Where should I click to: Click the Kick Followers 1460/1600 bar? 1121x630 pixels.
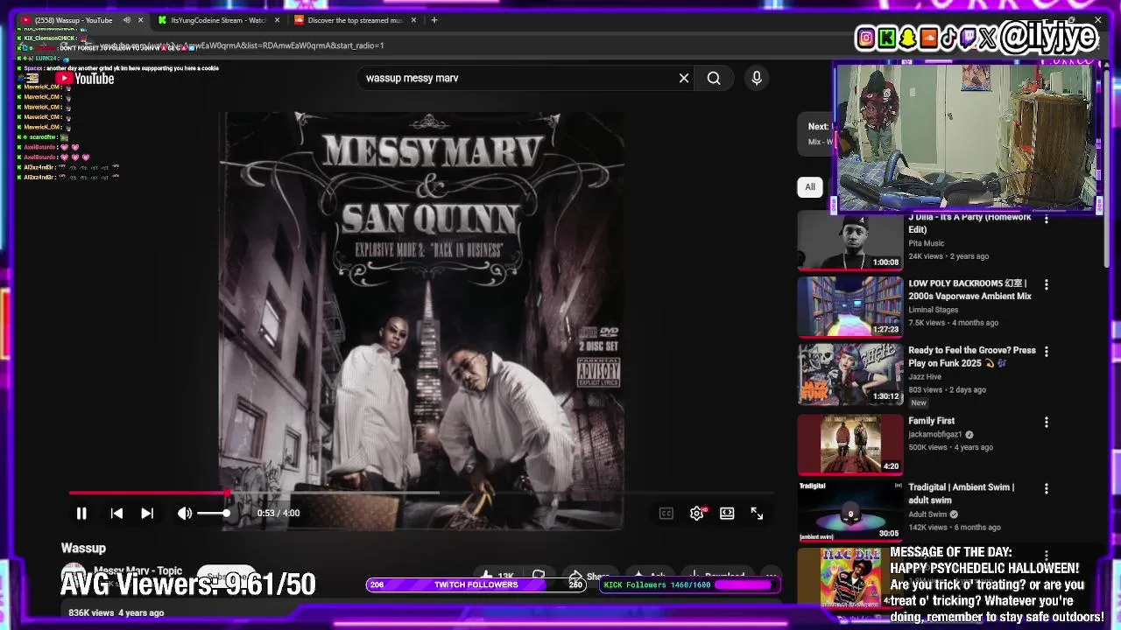click(689, 584)
